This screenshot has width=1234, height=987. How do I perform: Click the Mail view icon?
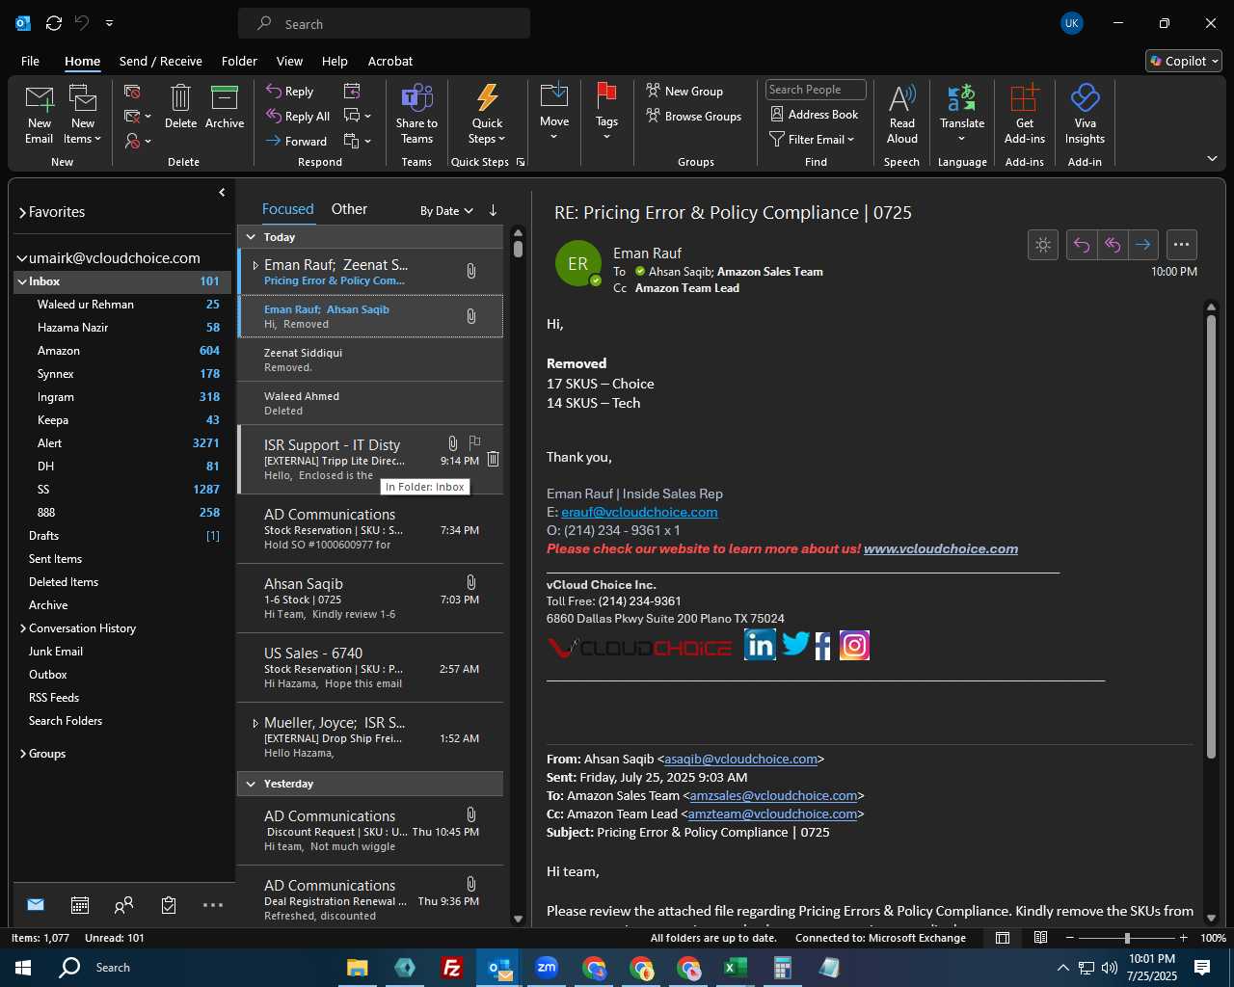tap(36, 904)
